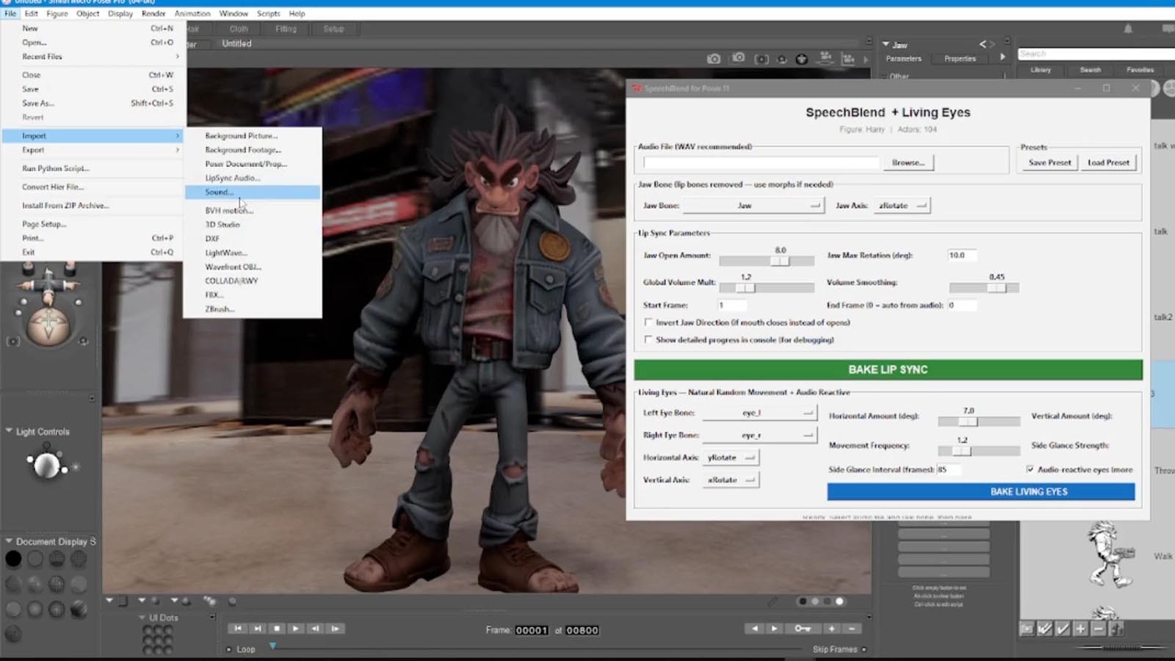The width and height of the screenshot is (1175, 661).
Task: Collapse the Light Controls panel
Action: tap(9, 431)
